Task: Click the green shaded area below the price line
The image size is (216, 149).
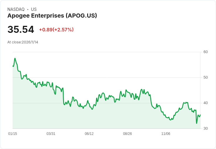Action: (x=88, y=120)
